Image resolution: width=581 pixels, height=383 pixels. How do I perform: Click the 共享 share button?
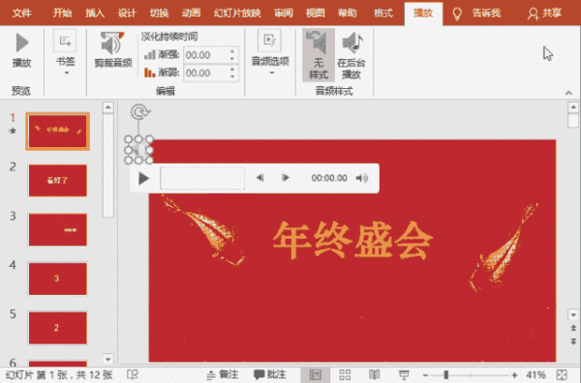pos(544,14)
